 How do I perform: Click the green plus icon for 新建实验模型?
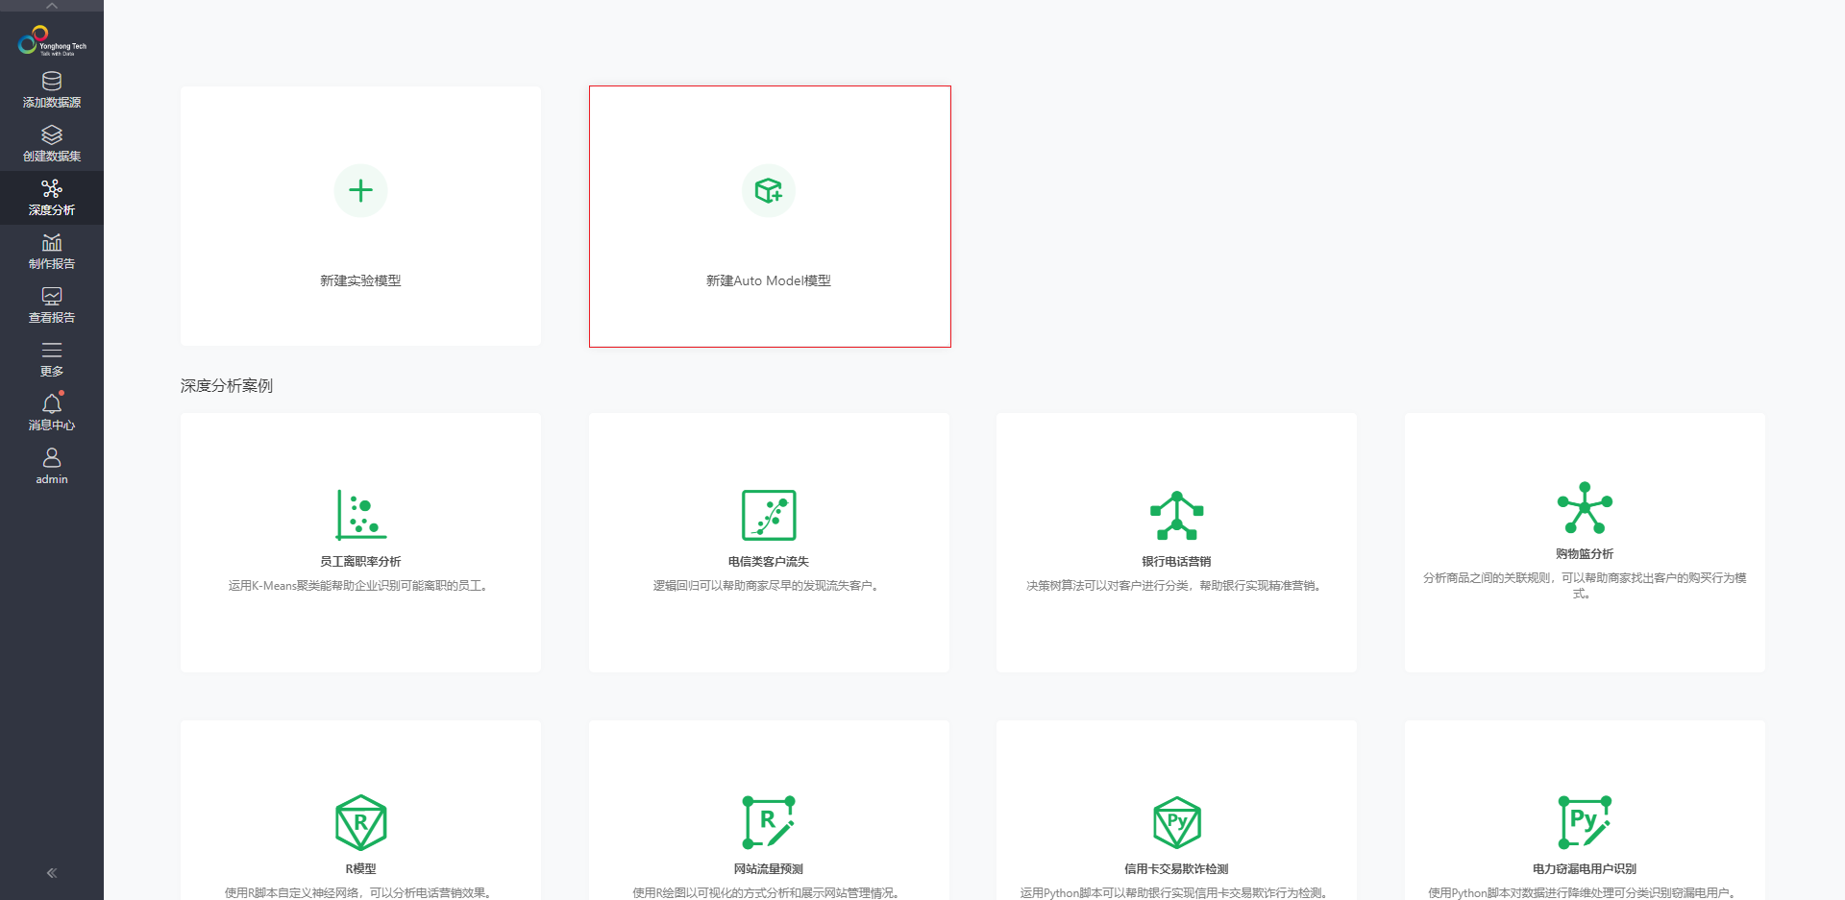click(x=360, y=190)
